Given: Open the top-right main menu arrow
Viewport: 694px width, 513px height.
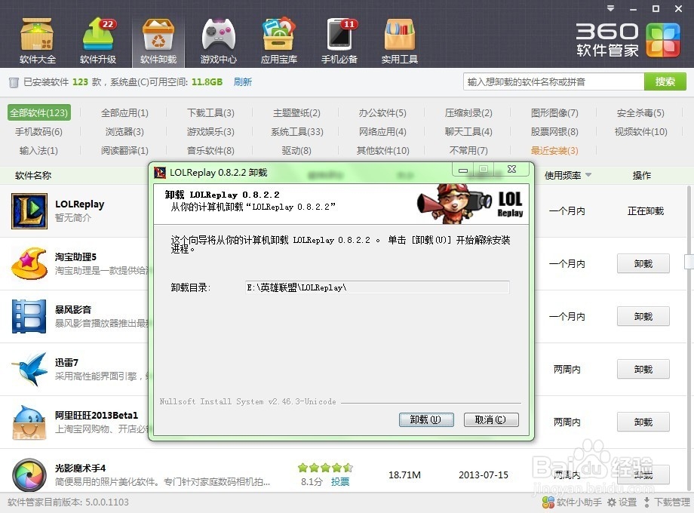Looking at the screenshot, I should click(611, 8).
